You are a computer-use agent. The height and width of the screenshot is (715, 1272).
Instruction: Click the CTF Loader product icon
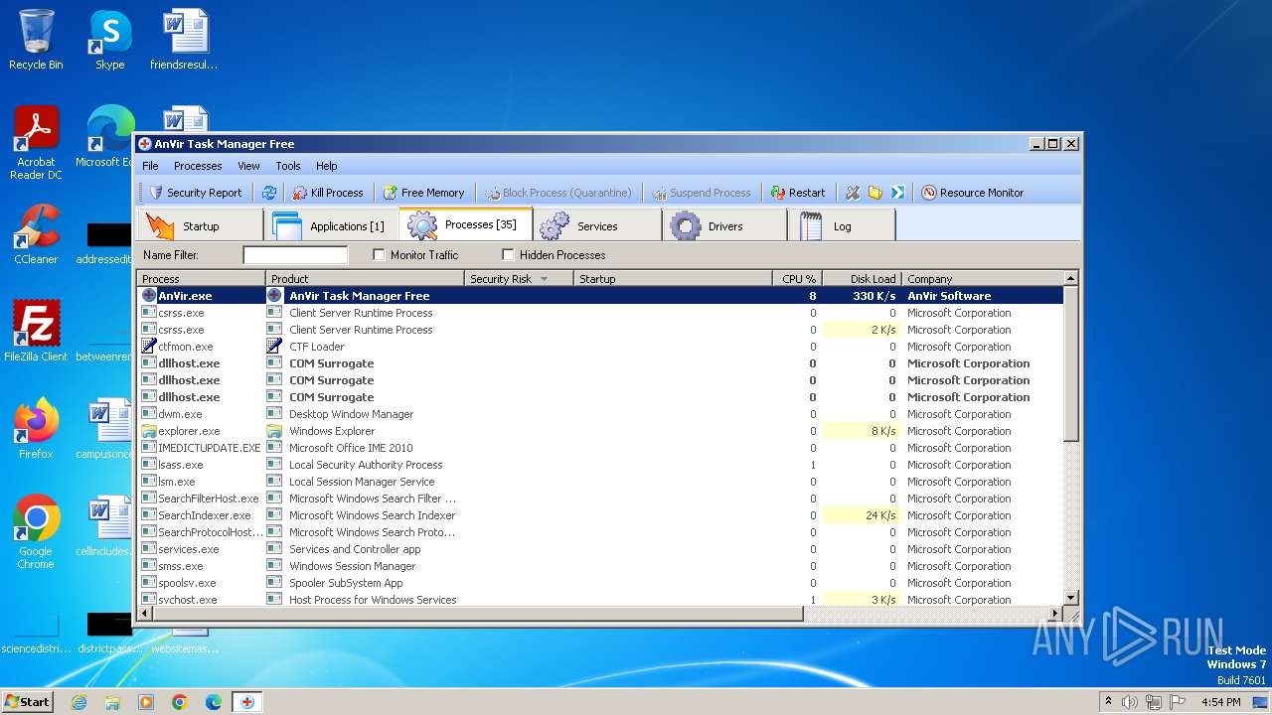click(274, 347)
